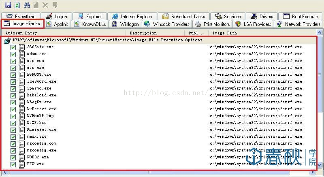
Task: Select the NOD32.exe entry name
Action: [x=38, y=157]
